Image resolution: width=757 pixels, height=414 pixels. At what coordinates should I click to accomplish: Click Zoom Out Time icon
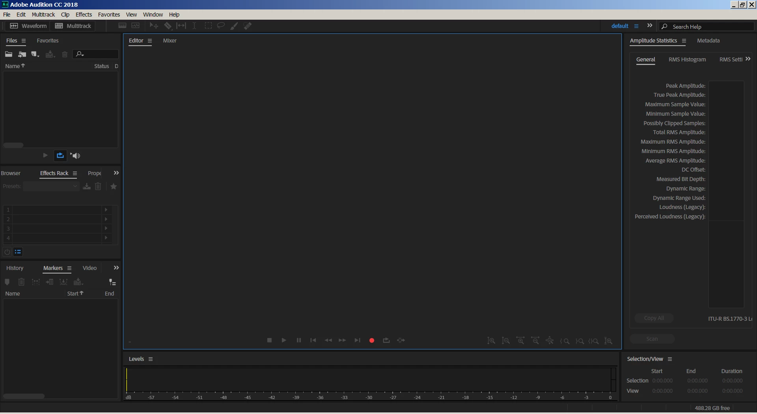coord(535,341)
